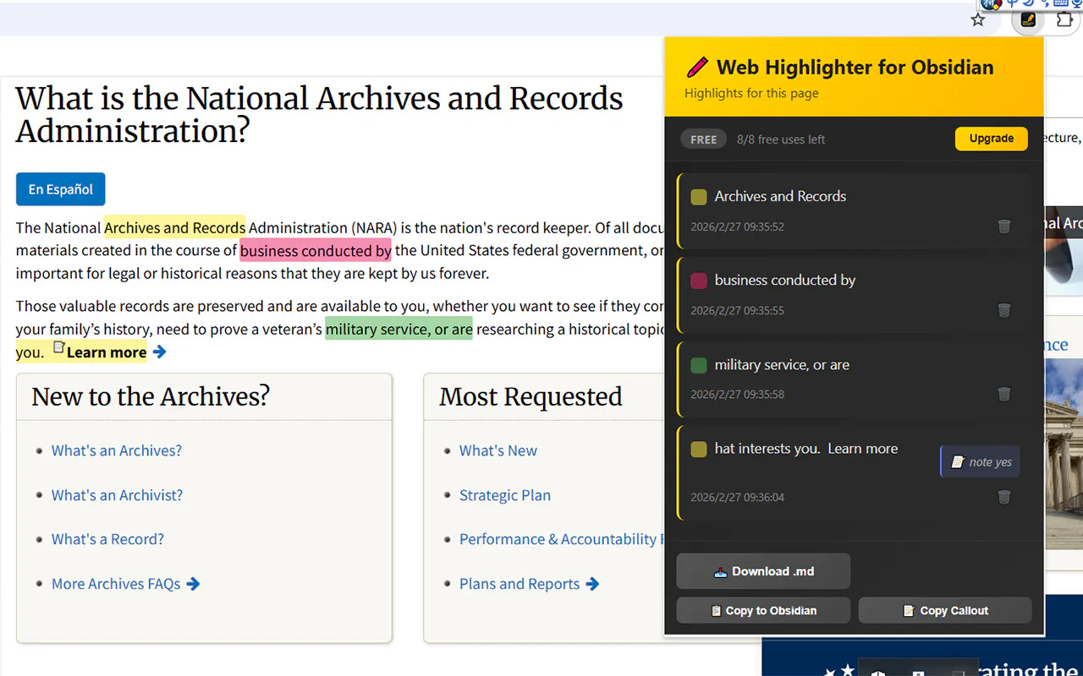Open the Strategic Plan link
Screen dimensions: 1083x676
505,495
